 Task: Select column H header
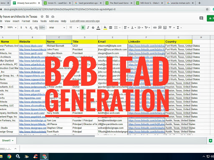pyautogui.click(x=201, y=37)
